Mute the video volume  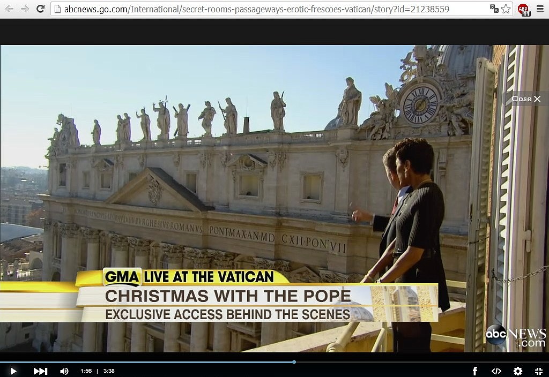tap(64, 371)
